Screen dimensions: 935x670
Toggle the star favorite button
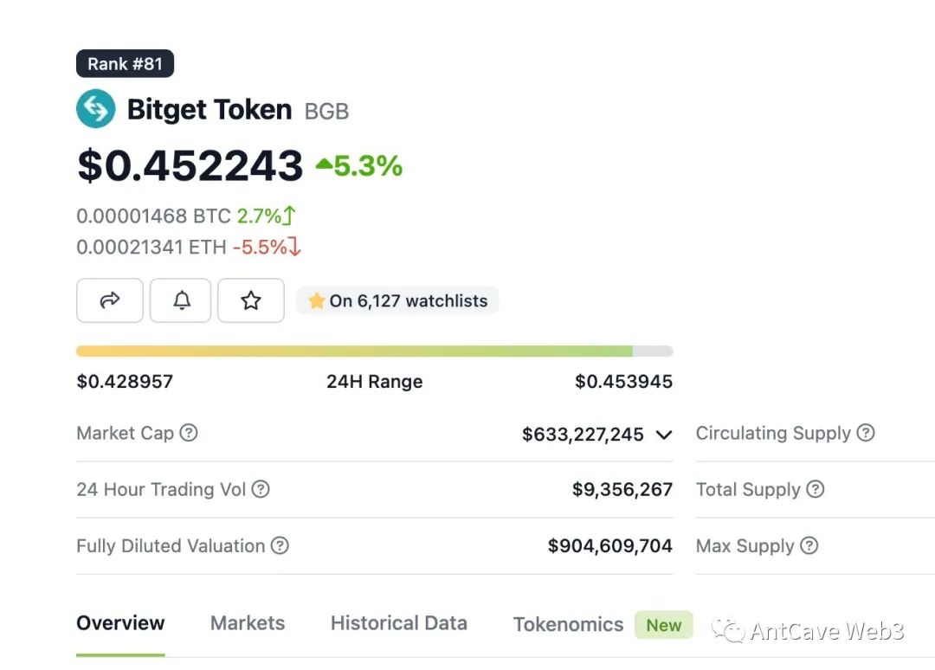tap(251, 300)
